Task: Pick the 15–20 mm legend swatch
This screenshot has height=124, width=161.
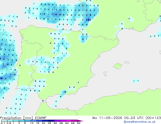Action: pos(39,121)
